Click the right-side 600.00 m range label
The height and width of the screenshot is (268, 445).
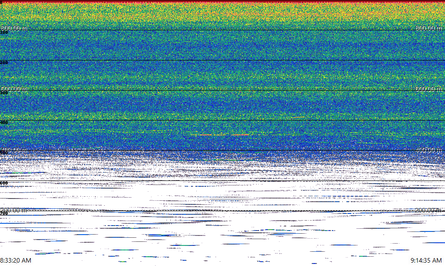coord(429,89)
